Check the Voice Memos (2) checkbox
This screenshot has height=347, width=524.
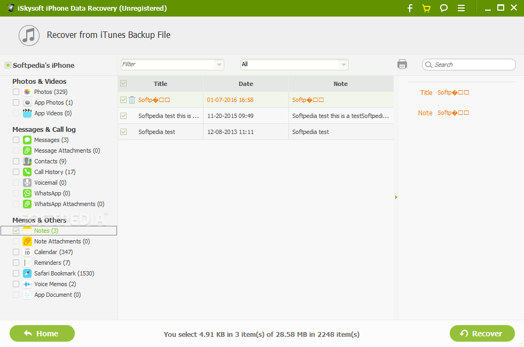coord(15,284)
